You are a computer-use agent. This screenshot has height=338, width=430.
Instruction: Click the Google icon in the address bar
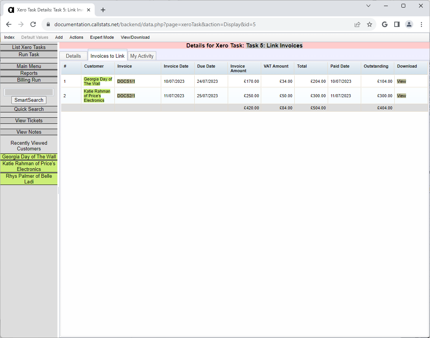tap(384, 24)
